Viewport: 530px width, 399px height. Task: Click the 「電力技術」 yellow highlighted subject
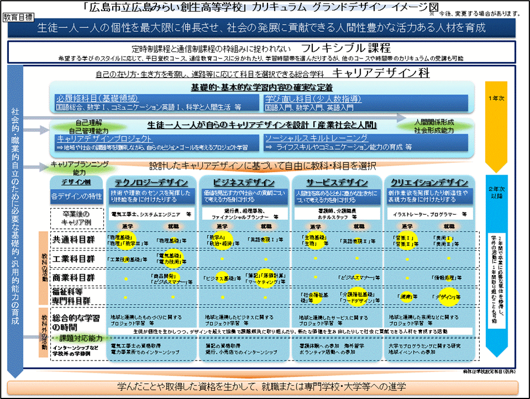(169, 261)
